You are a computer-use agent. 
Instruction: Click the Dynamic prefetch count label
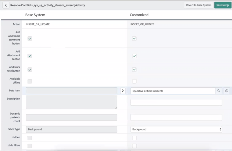tap(15, 117)
